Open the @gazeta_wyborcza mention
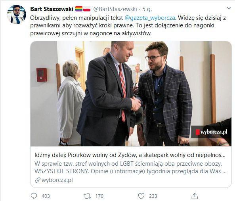Screen dimensions: 235x201 point(150,18)
